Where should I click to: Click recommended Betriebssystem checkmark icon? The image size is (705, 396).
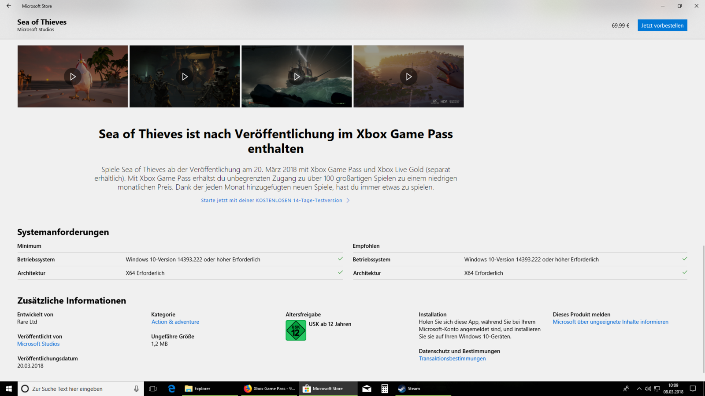pyautogui.click(x=685, y=259)
